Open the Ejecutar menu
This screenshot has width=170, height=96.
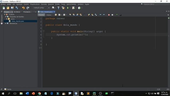point(44,4)
